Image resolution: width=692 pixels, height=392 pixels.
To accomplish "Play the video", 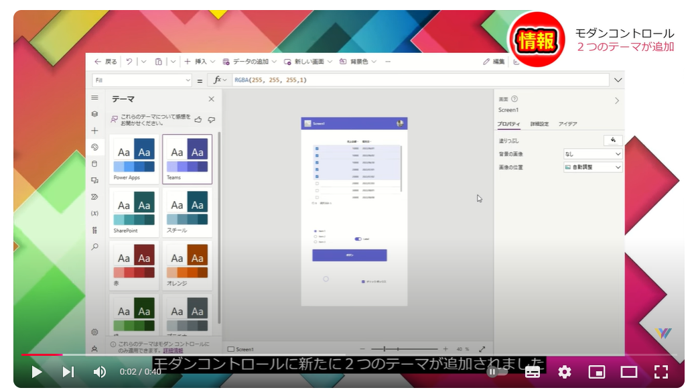I will 37,372.
